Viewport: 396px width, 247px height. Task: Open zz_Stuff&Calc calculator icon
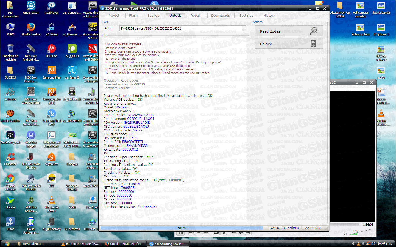(x=72, y=94)
